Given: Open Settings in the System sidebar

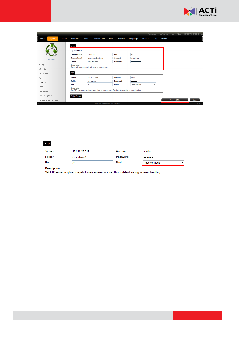Looking at the screenshot, I should click(42, 65).
